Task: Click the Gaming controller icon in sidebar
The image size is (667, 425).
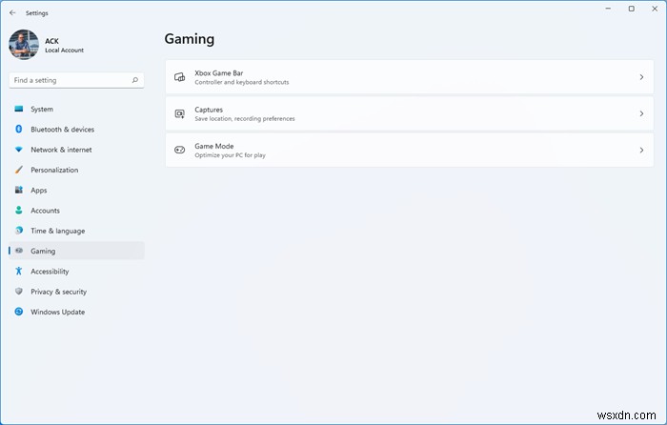Action: 19,251
